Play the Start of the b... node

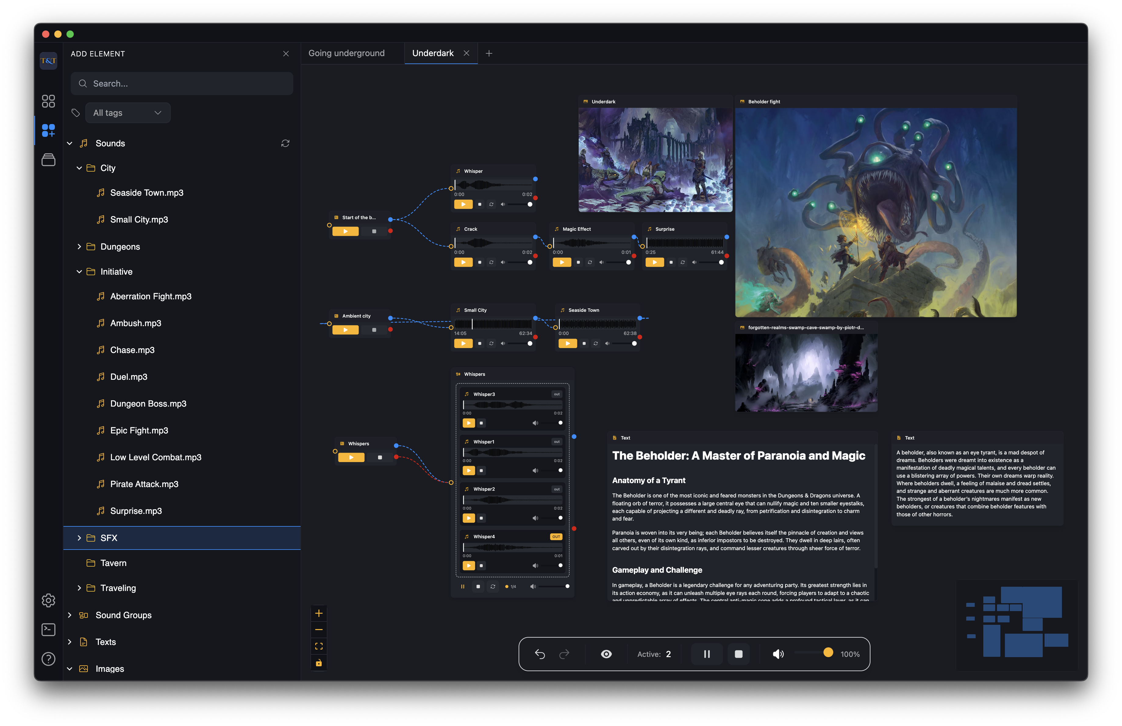pyautogui.click(x=345, y=231)
